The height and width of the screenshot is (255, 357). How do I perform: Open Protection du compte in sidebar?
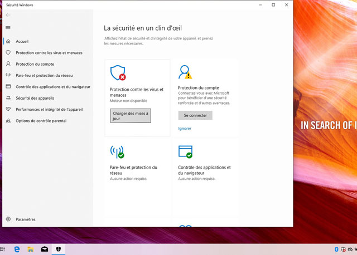tap(35, 64)
